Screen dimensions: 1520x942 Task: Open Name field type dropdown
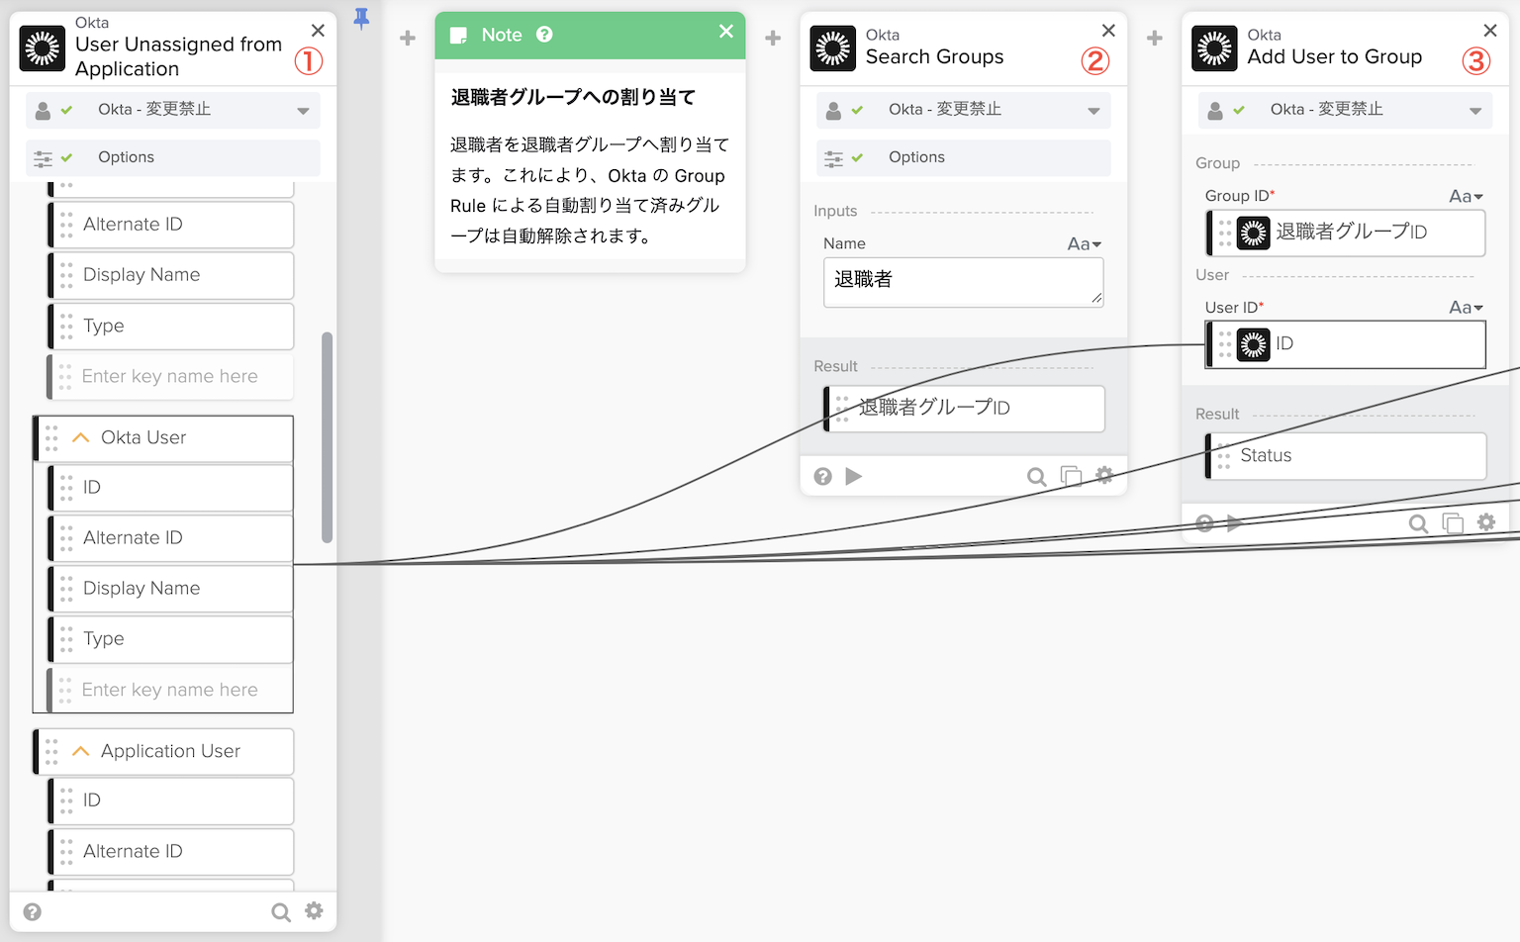click(x=1084, y=243)
